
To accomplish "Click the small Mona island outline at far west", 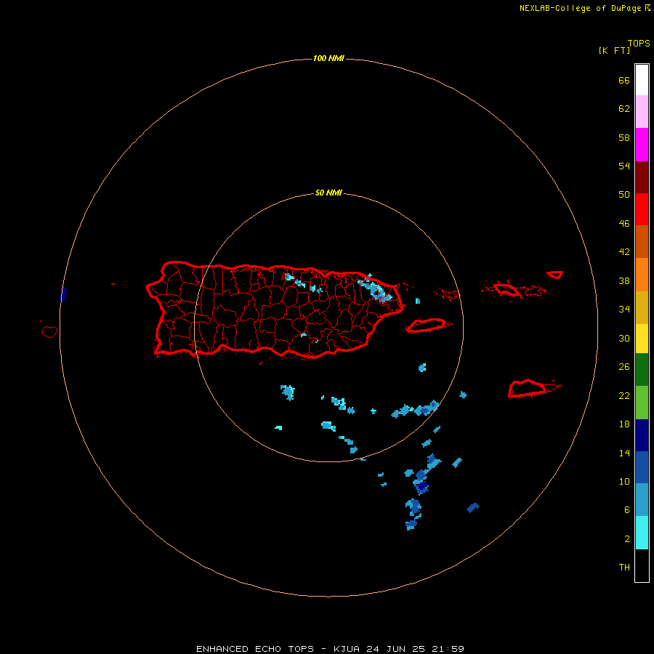I will pos(49,331).
